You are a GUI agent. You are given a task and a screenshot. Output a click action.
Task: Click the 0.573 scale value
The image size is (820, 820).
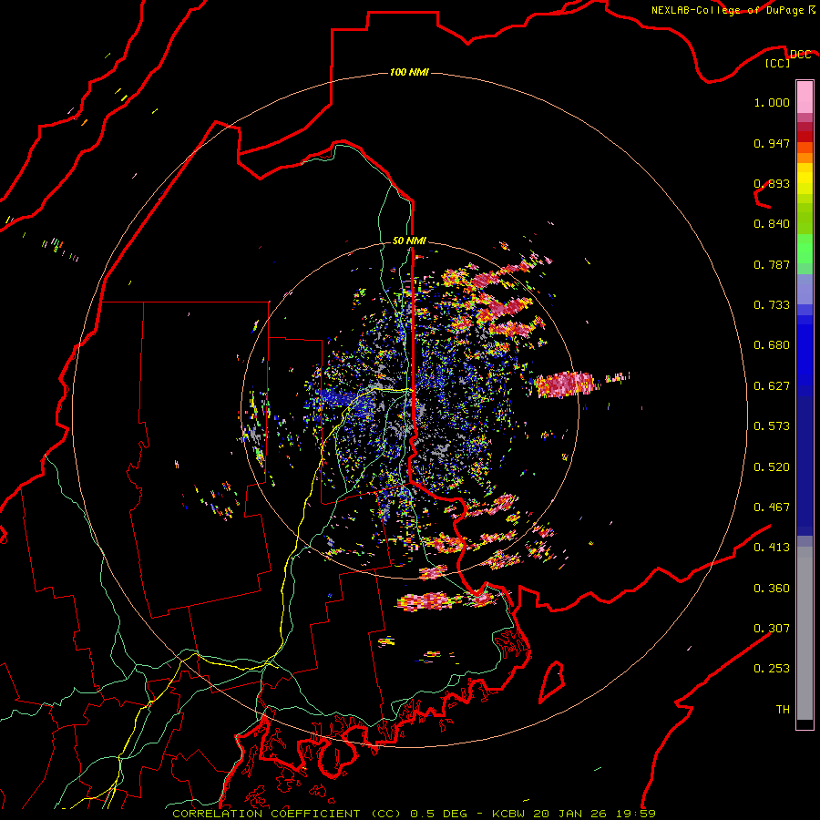point(772,426)
